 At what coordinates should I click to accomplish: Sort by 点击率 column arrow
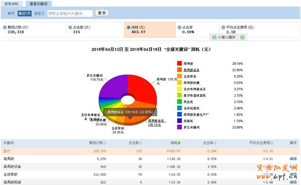(215, 143)
